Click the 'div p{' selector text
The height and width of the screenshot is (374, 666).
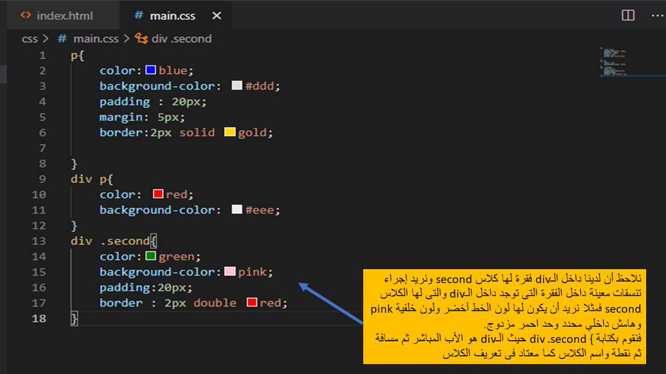(x=92, y=179)
